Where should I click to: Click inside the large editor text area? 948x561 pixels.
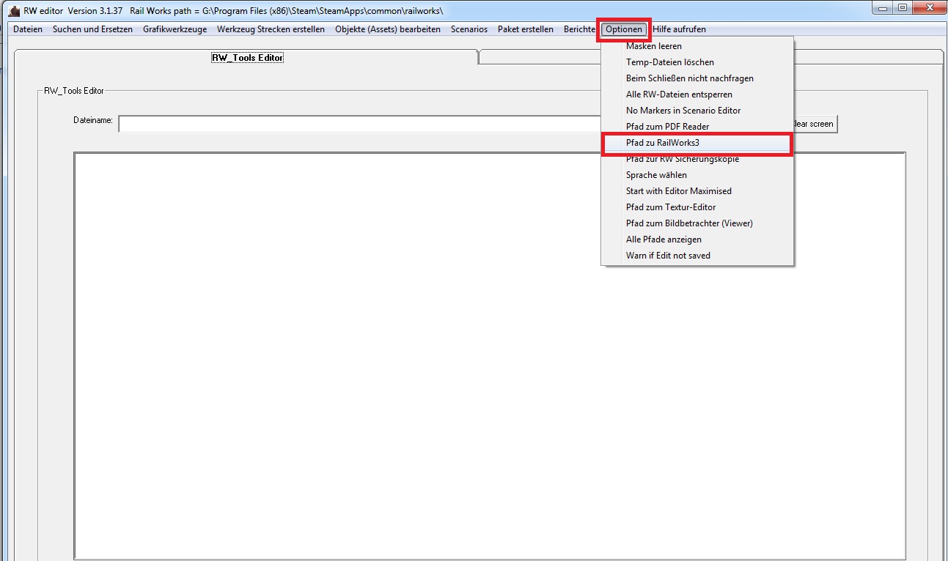490,356
